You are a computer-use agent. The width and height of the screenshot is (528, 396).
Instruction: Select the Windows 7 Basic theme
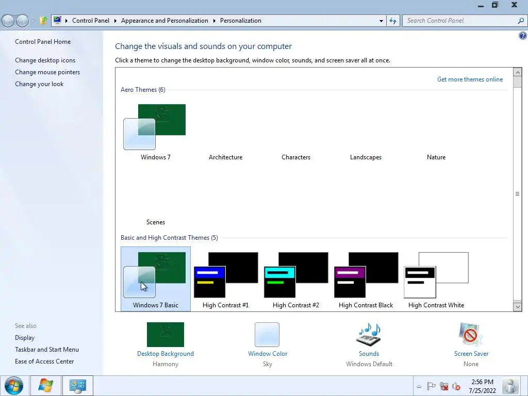(x=156, y=279)
